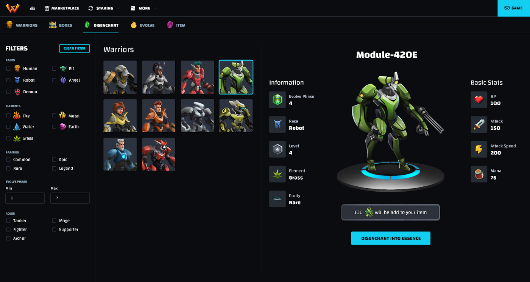Open the Marketplace menu item
Screen dimensions: 530x282
point(62,8)
